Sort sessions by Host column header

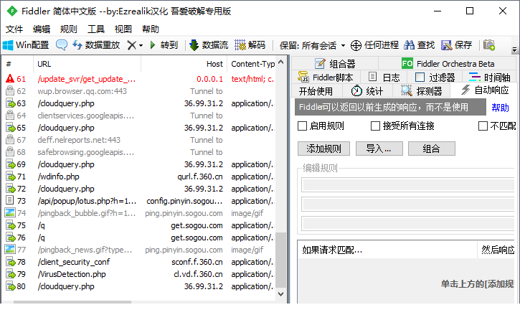(184, 64)
